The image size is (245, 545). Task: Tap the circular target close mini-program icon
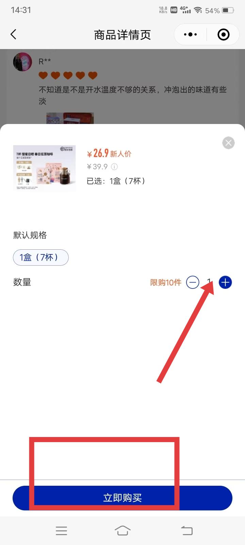pyautogui.click(x=223, y=34)
